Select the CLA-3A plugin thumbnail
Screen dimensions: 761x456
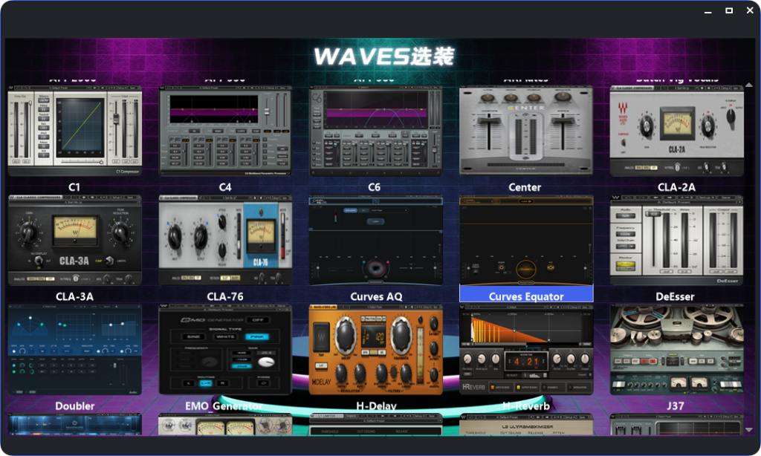[75, 240]
